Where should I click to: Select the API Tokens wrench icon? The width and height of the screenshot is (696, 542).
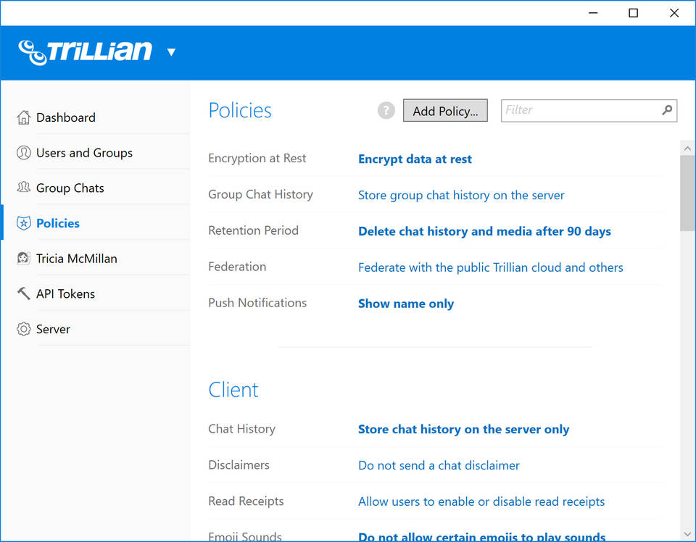click(22, 293)
